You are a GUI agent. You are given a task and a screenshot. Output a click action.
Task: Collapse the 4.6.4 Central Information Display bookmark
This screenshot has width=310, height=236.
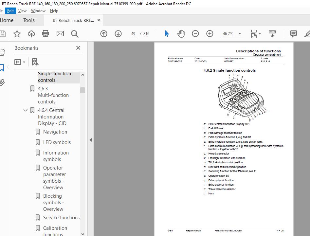[26, 110]
